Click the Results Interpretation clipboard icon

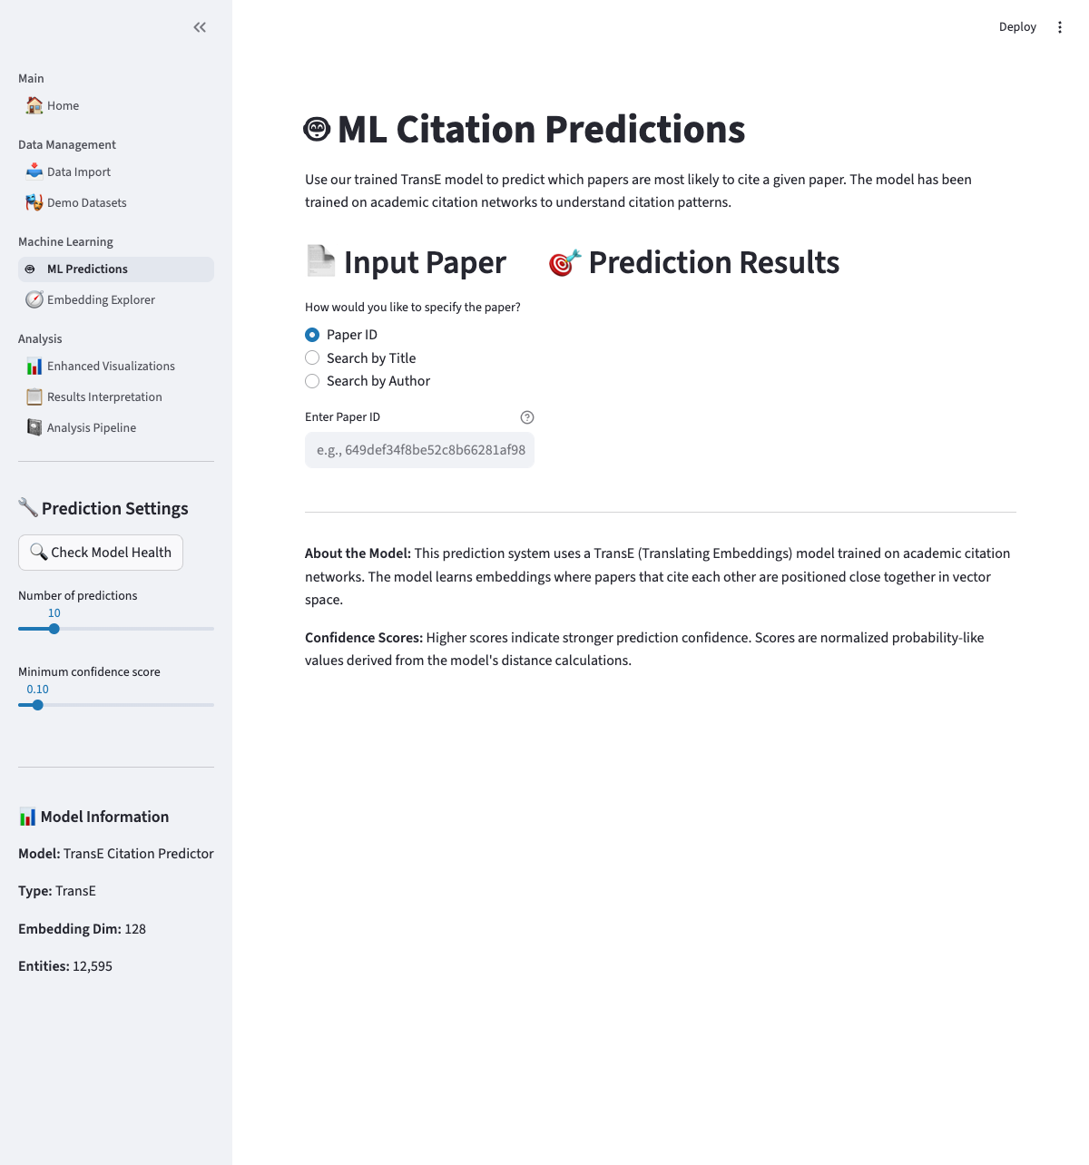[x=34, y=396]
